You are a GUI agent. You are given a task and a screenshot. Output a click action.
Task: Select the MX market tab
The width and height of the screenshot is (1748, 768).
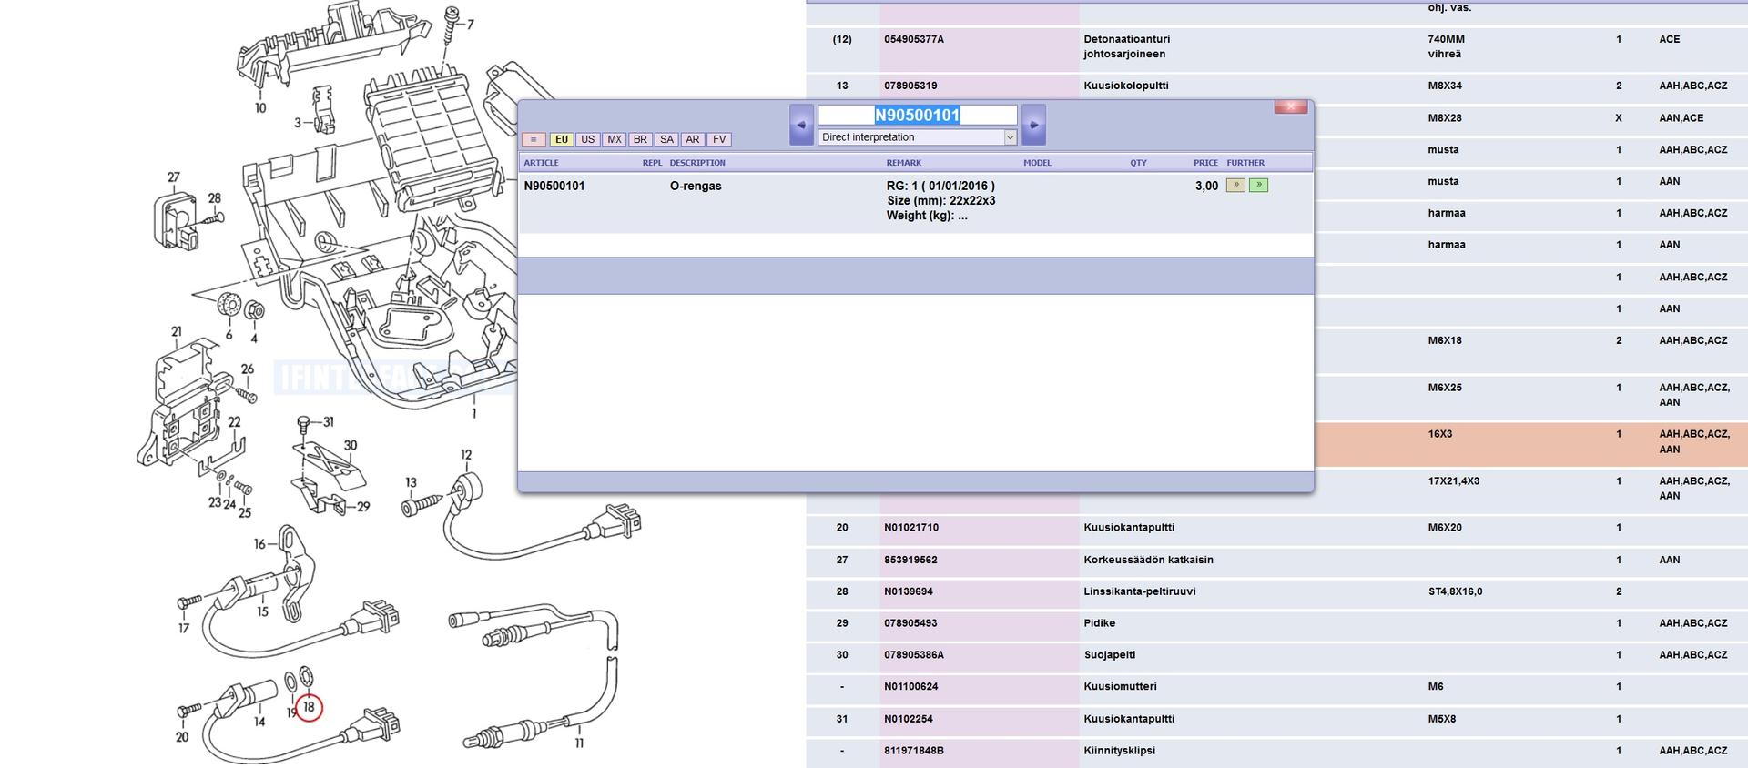point(615,139)
